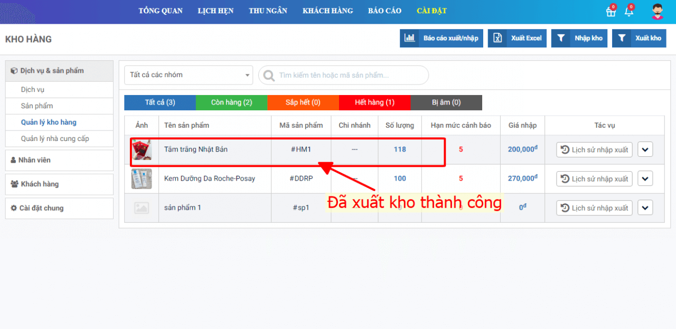Screen dimensions: 676x329
Task: Open the Tất cả các nhóm dropdown
Action: pos(189,75)
